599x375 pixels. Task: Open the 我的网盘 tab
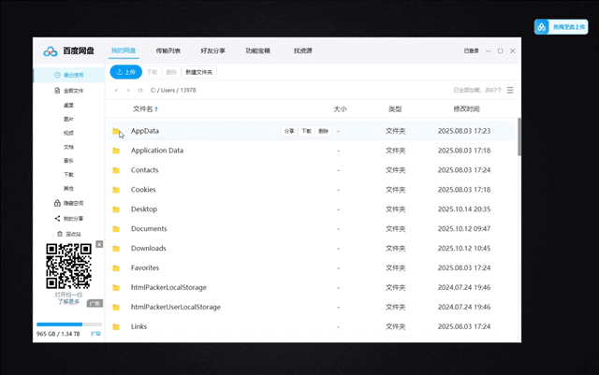(x=124, y=50)
